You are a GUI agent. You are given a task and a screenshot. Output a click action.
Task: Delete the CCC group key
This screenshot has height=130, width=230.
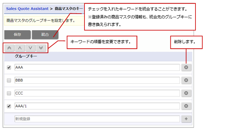[186, 93]
